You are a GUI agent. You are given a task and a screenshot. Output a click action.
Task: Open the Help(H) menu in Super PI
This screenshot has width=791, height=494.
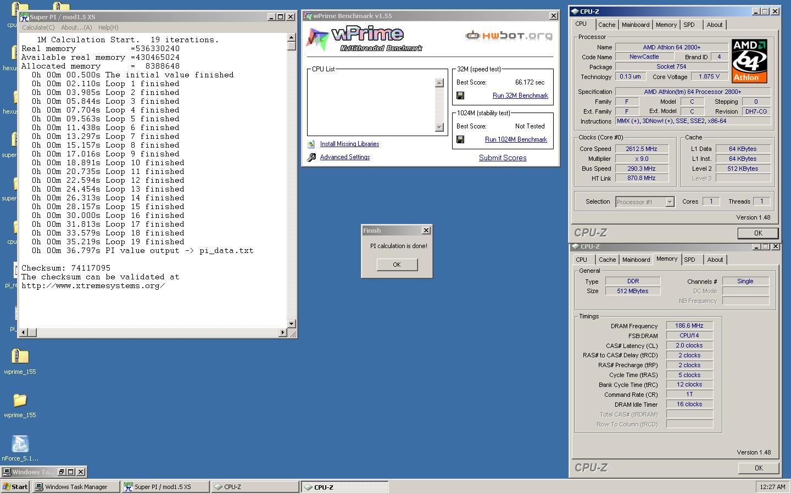point(108,27)
